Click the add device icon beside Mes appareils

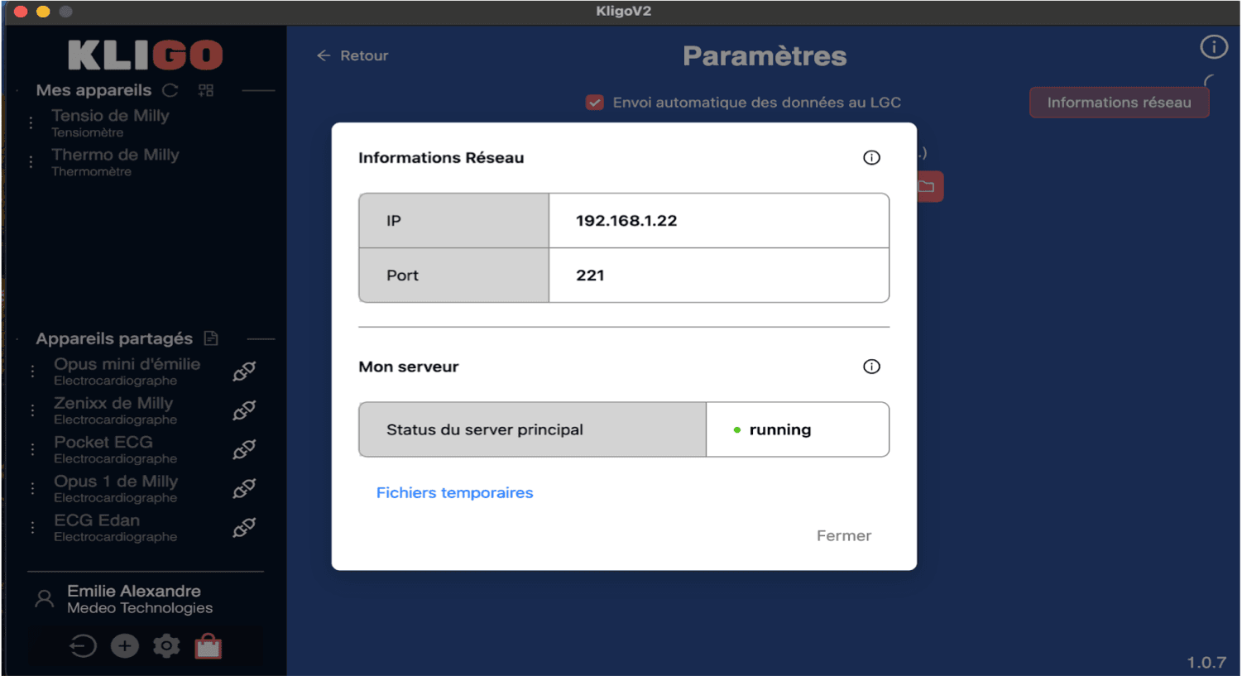(x=205, y=90)
